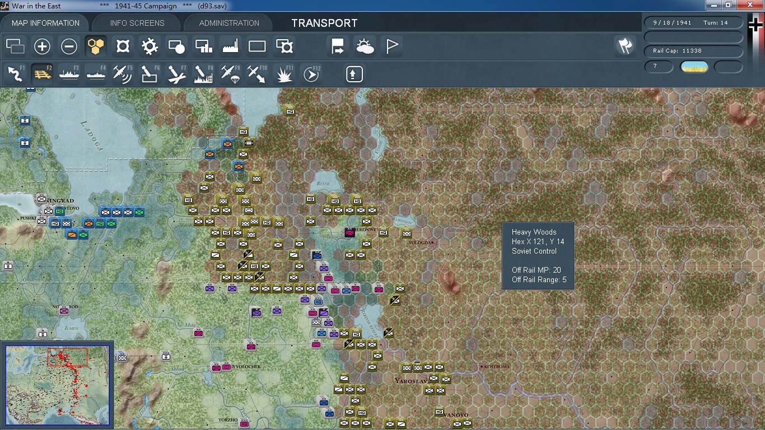Select the F1 move mode icon
Viewport: 765px width, 430px height.
[x=15, y=74]
